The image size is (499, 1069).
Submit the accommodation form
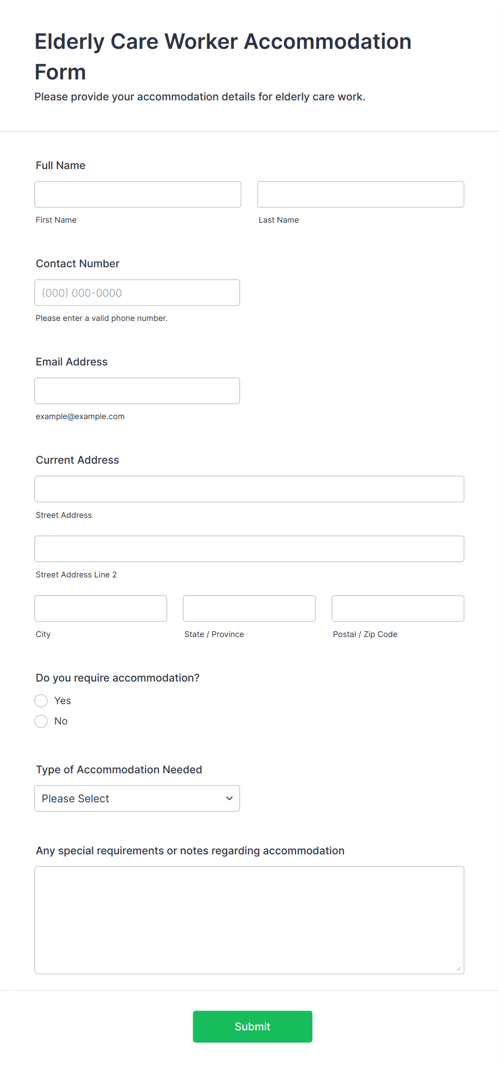click(x=253, y=1026)
